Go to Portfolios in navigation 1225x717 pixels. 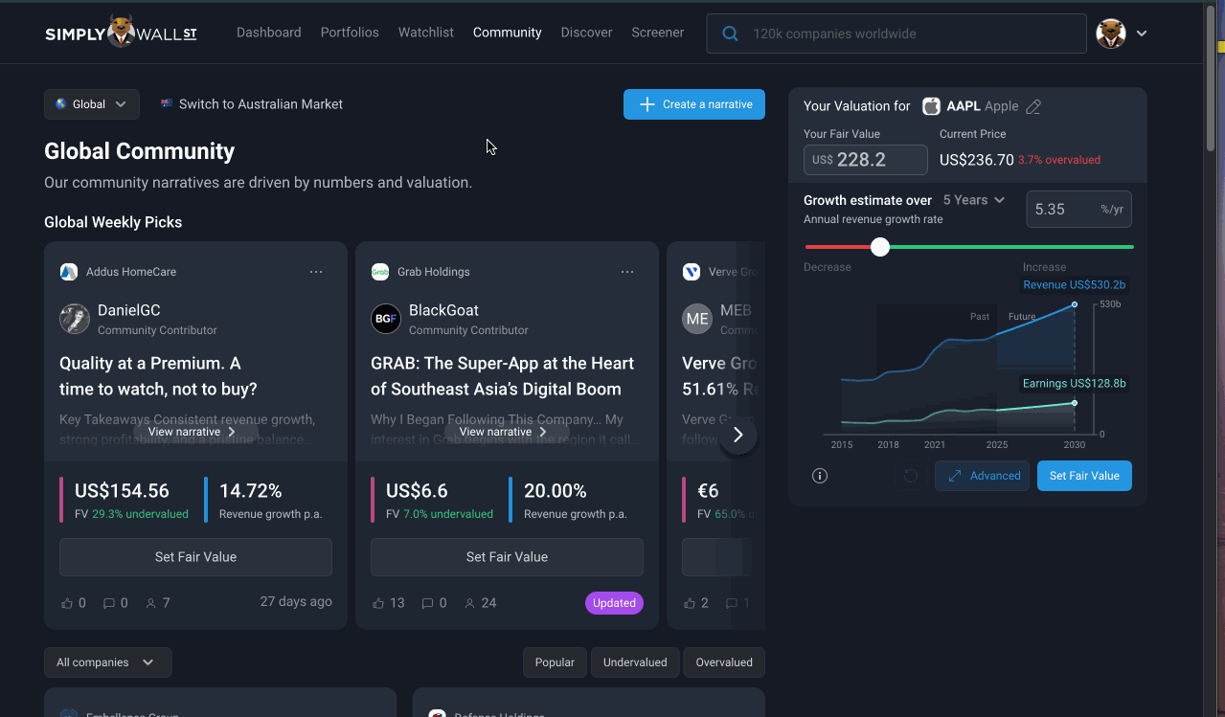coord(350,33)
